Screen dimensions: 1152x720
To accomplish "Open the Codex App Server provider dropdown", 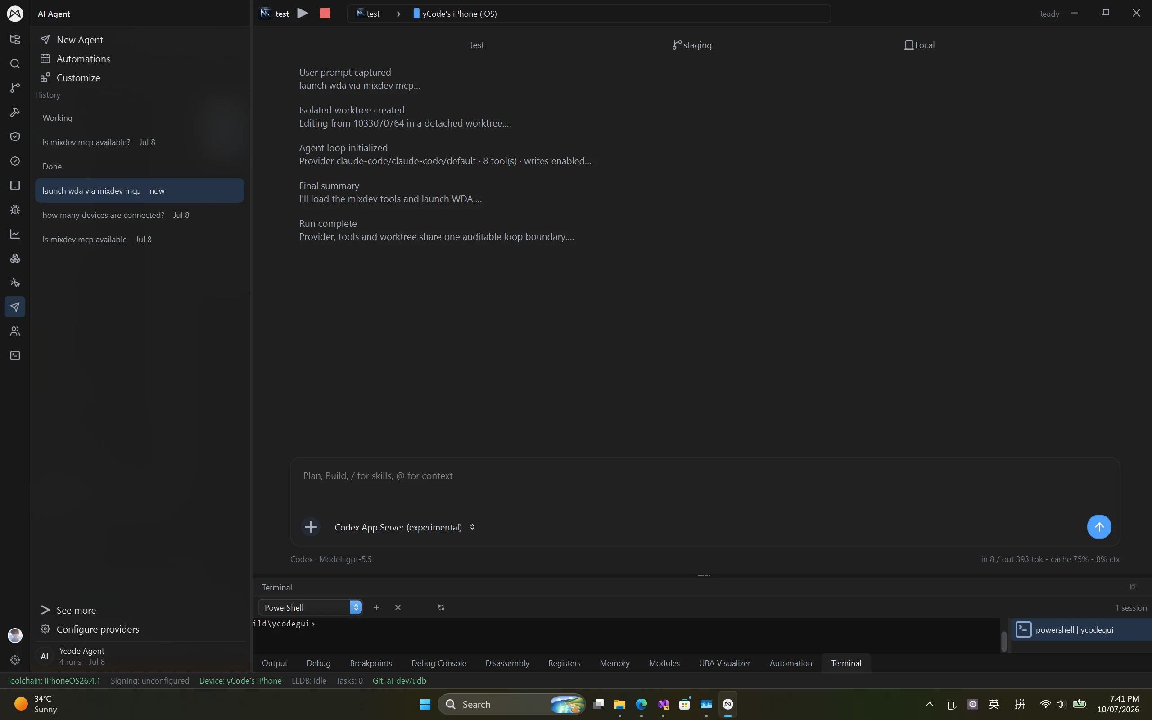I will pyautogui.click(x=405, y=527).
